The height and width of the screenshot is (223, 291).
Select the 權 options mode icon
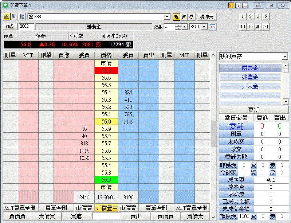point(21,16)
